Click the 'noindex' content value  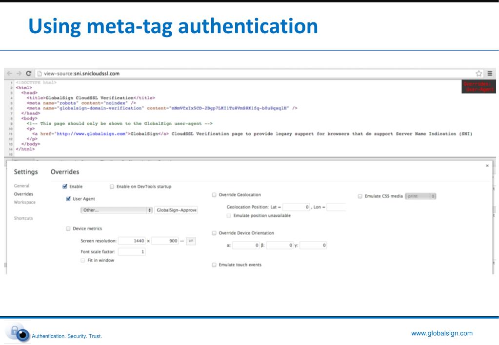[116, 103]
